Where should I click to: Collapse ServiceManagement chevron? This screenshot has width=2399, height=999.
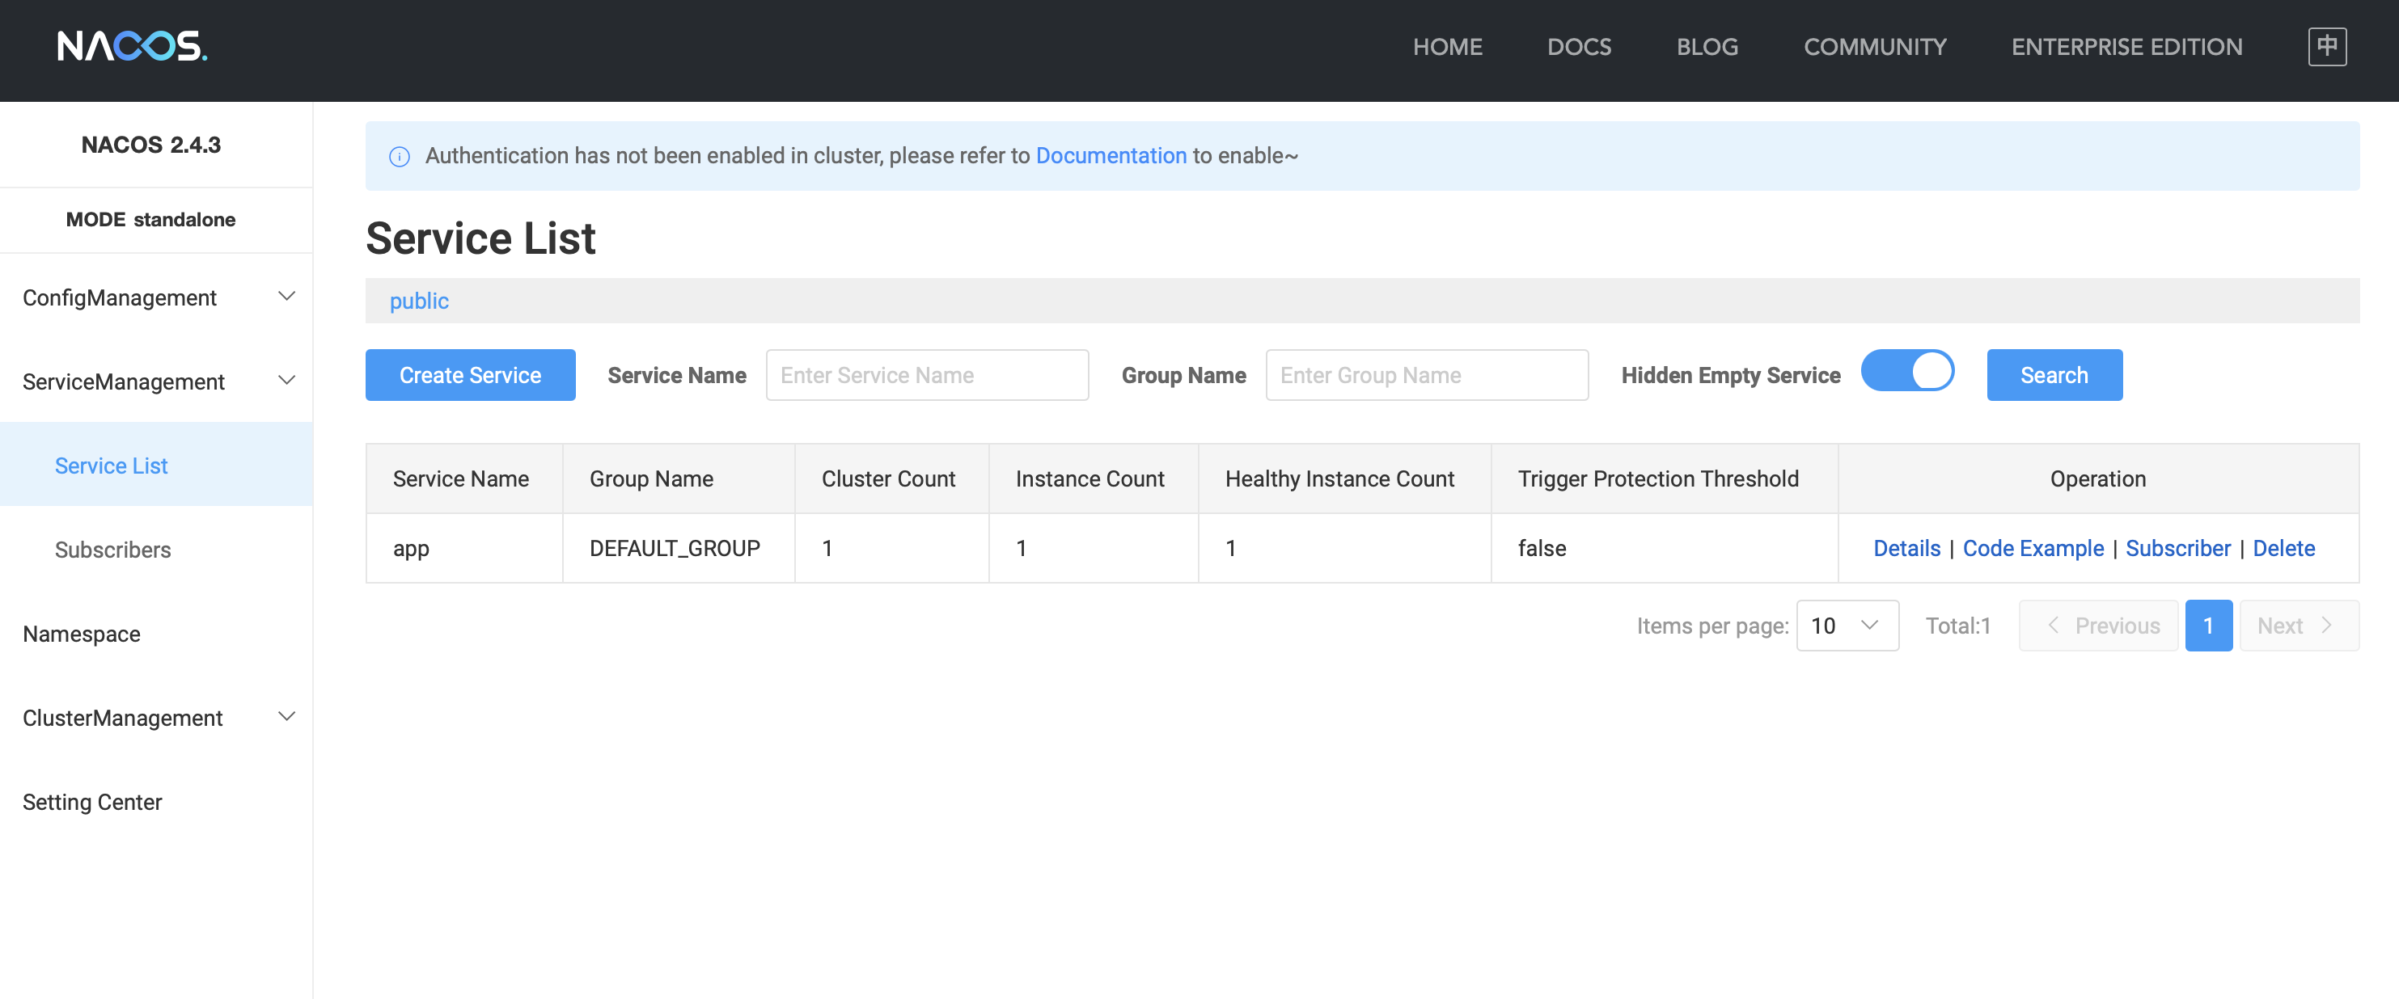click(x=287, y=380)
